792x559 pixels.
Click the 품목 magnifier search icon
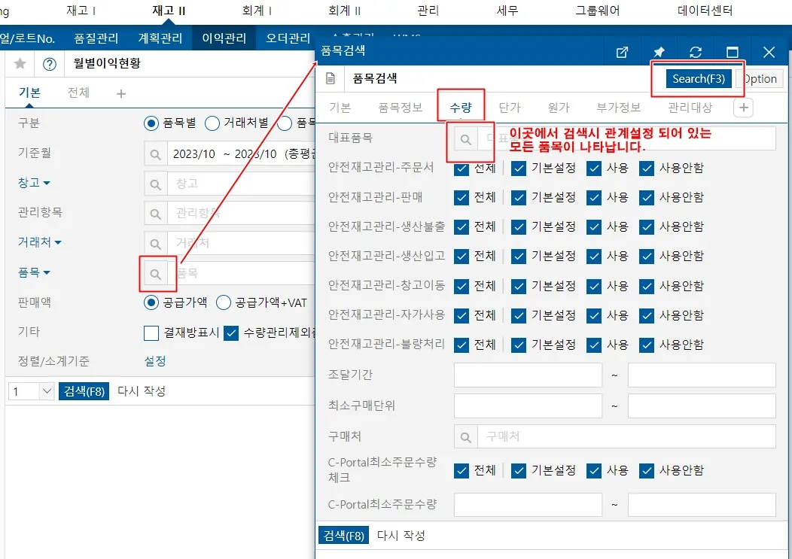coord(156,274)
